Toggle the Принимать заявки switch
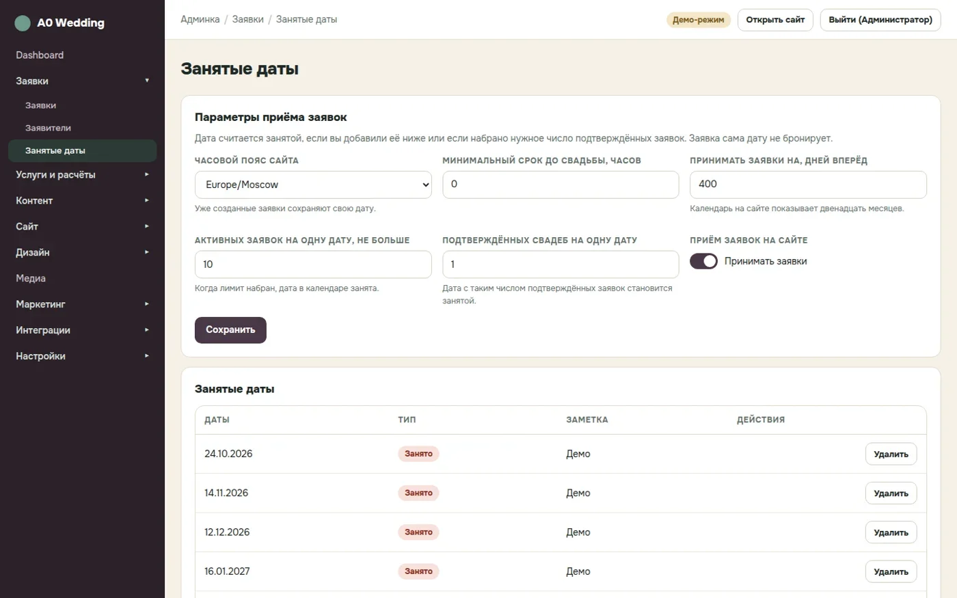957x598 pixels. point(703,261)
